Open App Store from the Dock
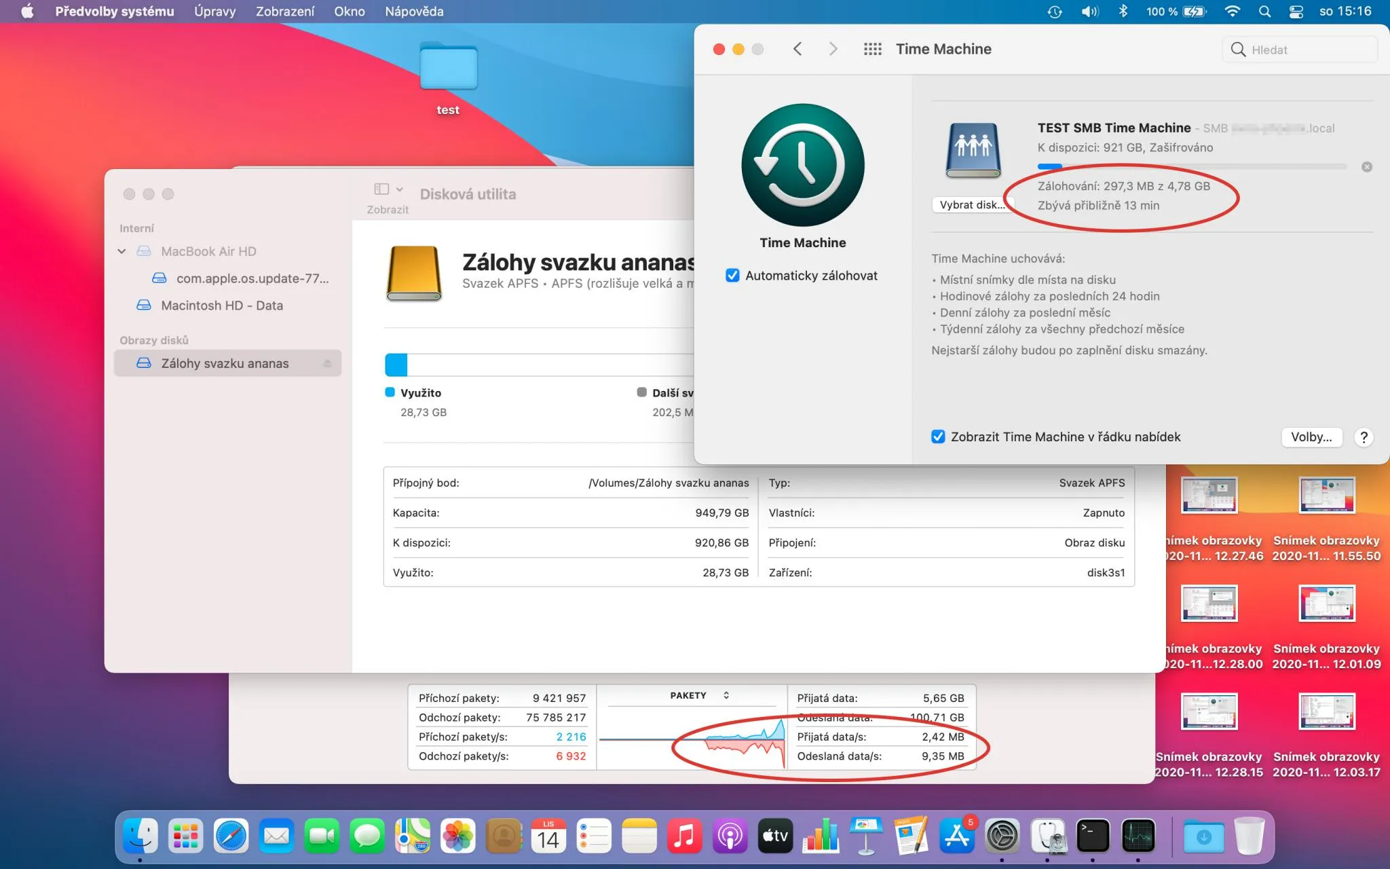The height and width of the screenshot is (869, 1390). pyautogui.click(x=957, y=836)
